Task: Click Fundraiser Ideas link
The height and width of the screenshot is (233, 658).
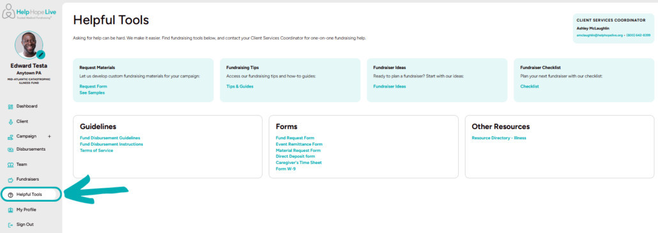Action: pos(390,87)
